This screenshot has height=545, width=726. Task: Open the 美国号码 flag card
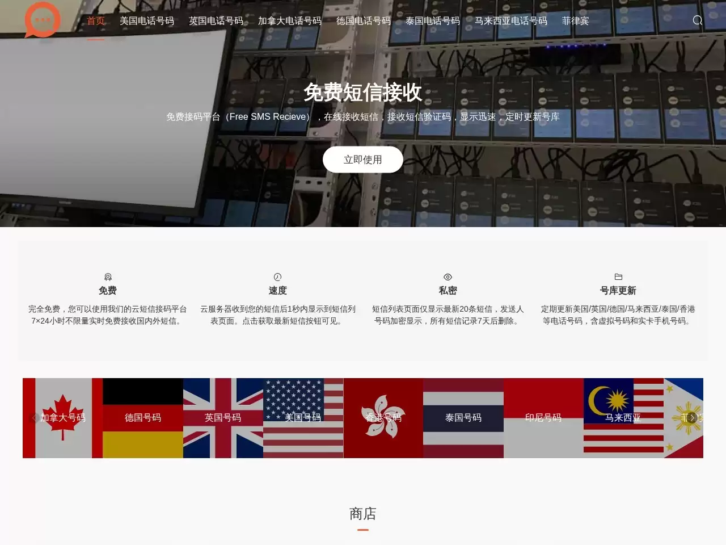pos(303,418)
